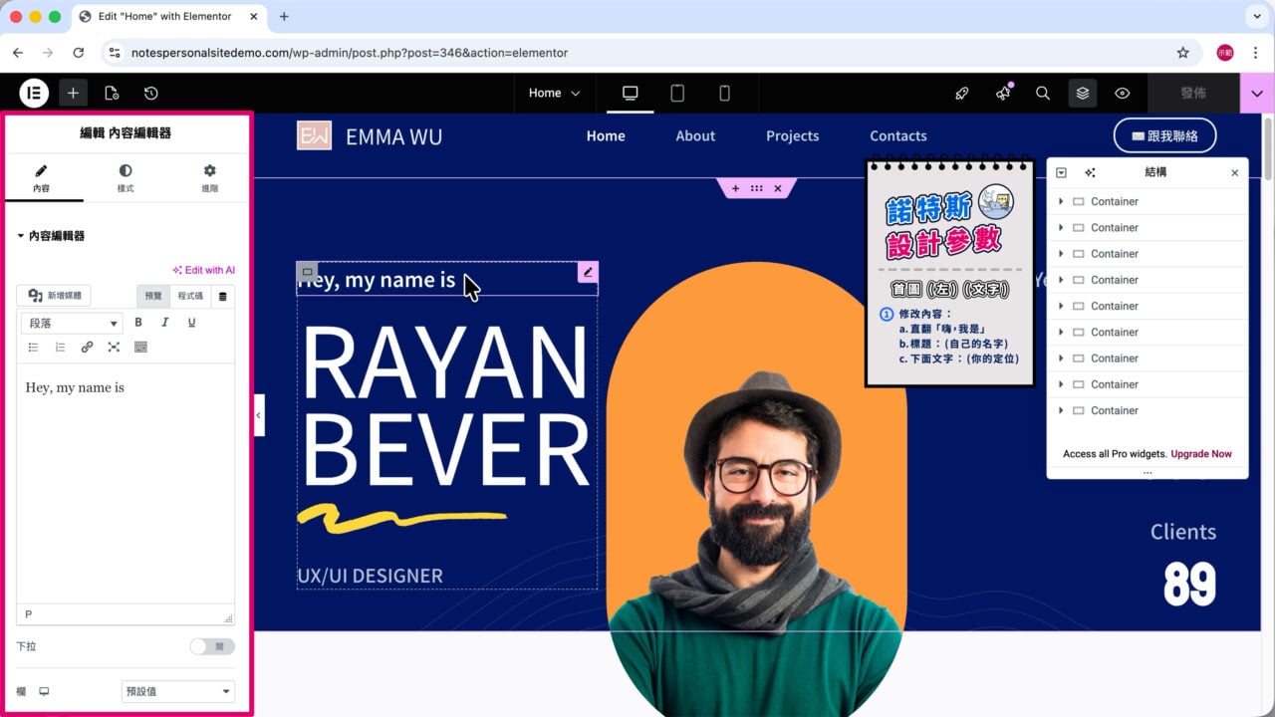This screenshot has width=1275, height=717.
Task: Toggle the 下拉 drop cap switch
Action: pos(212,646)
